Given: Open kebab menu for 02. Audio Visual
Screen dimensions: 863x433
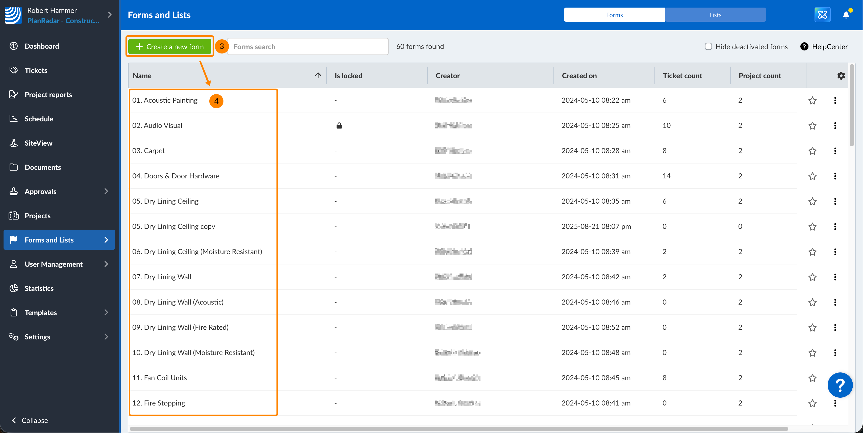Looking at the screenshot, I should (835, 126).
